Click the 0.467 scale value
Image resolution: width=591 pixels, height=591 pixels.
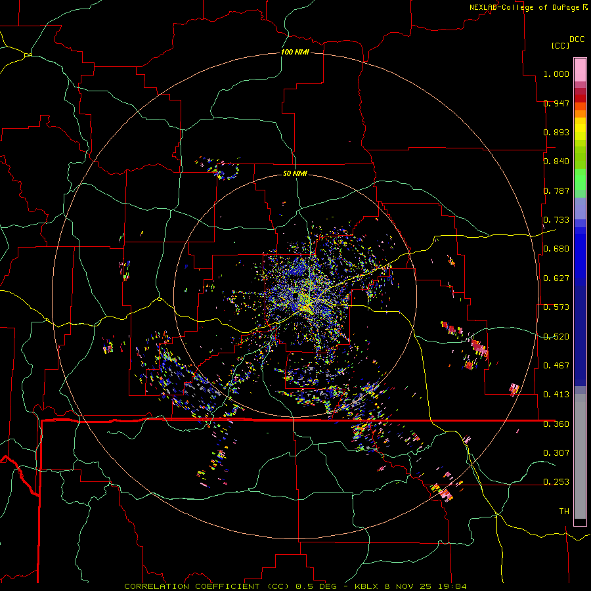[556, 366]
